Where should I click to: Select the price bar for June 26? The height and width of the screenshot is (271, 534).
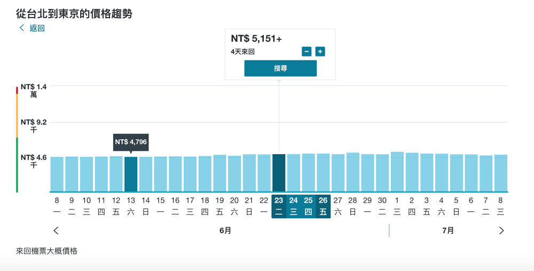pyautogui.click(x=323, y=173)
